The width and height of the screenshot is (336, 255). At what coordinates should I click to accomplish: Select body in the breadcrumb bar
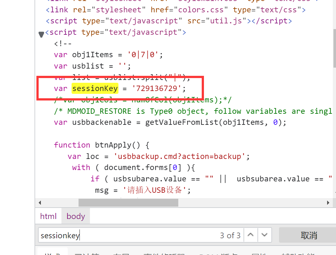click(76, 216)
